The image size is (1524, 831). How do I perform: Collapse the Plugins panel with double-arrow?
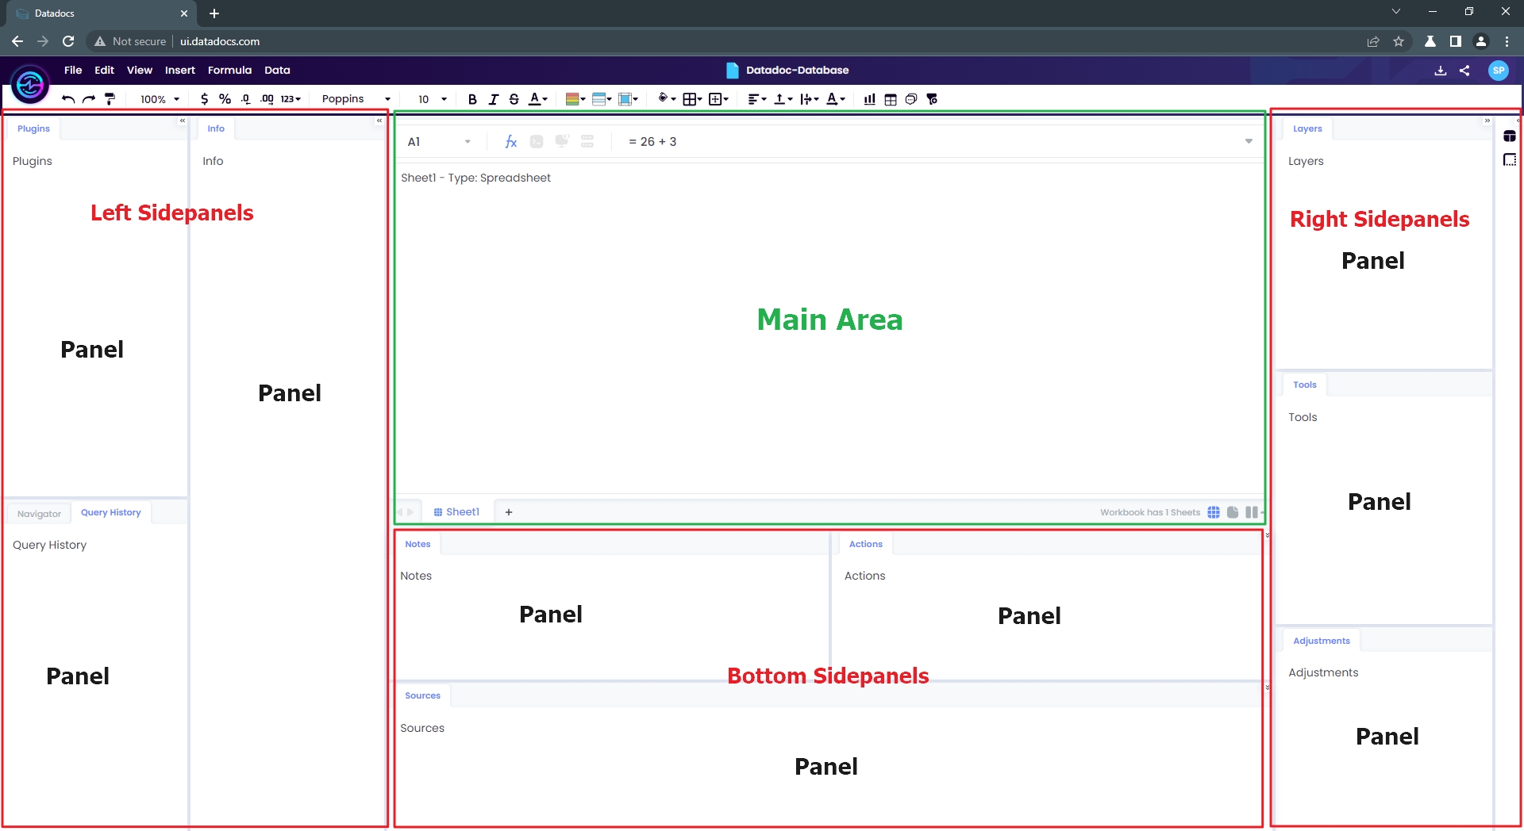[182, 121]
